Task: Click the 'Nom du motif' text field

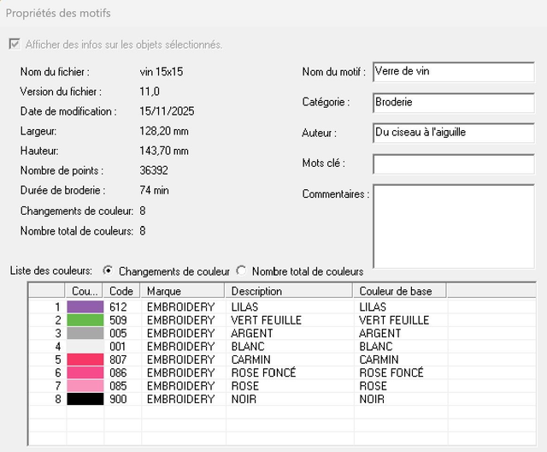Action: tap(453, 72)
